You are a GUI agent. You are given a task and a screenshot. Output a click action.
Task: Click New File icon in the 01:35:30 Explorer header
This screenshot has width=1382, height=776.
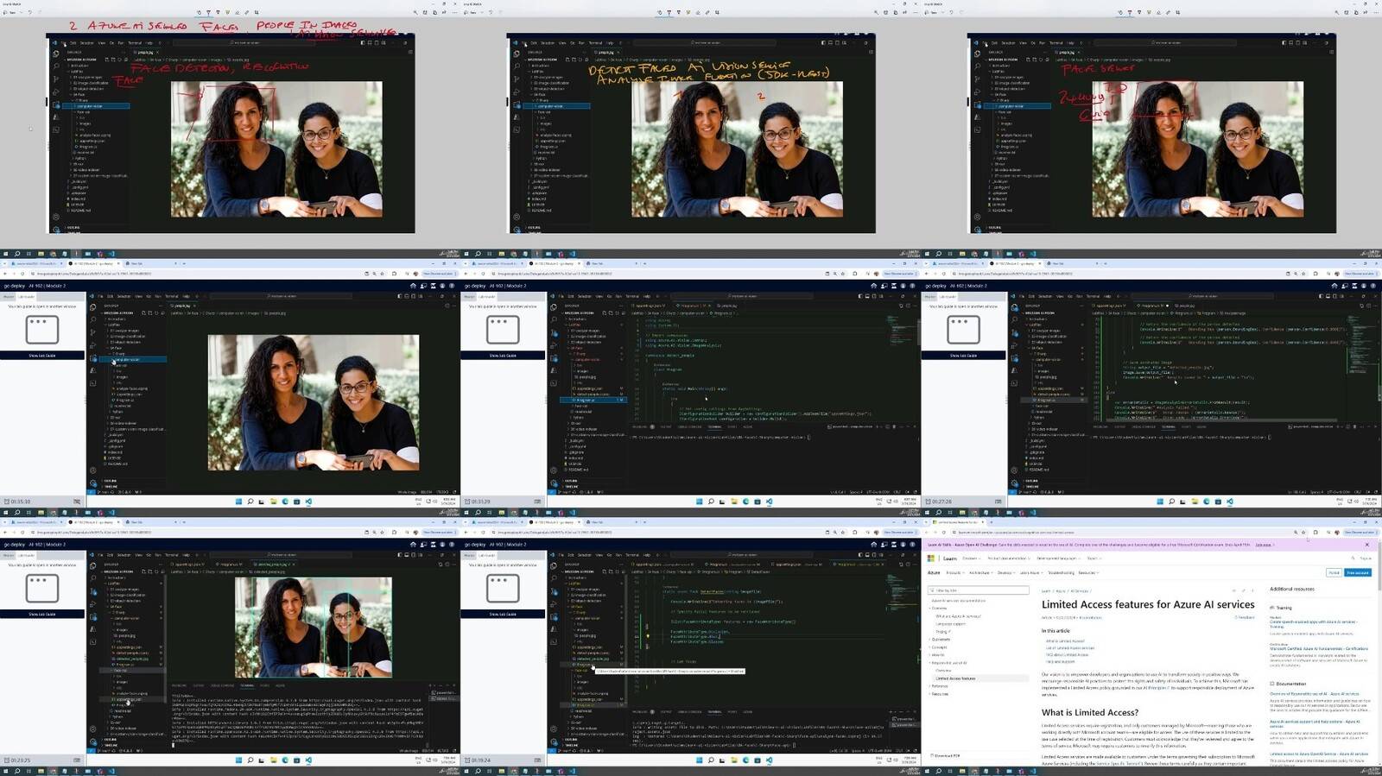143,312
